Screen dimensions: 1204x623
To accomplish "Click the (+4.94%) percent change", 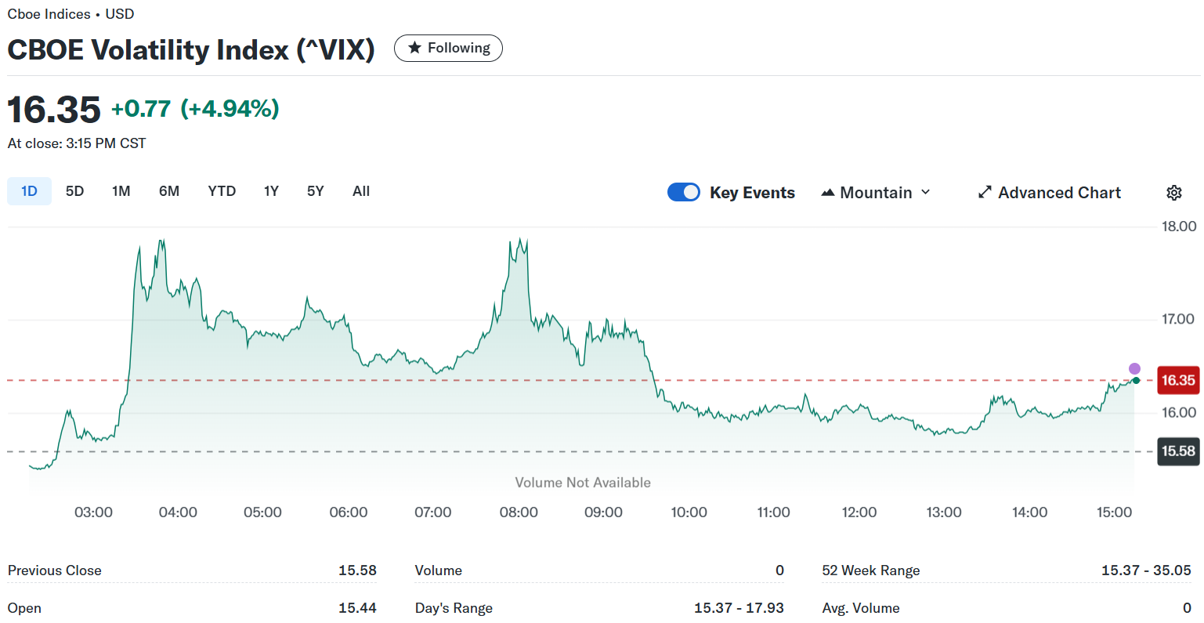I will (230, 108).
